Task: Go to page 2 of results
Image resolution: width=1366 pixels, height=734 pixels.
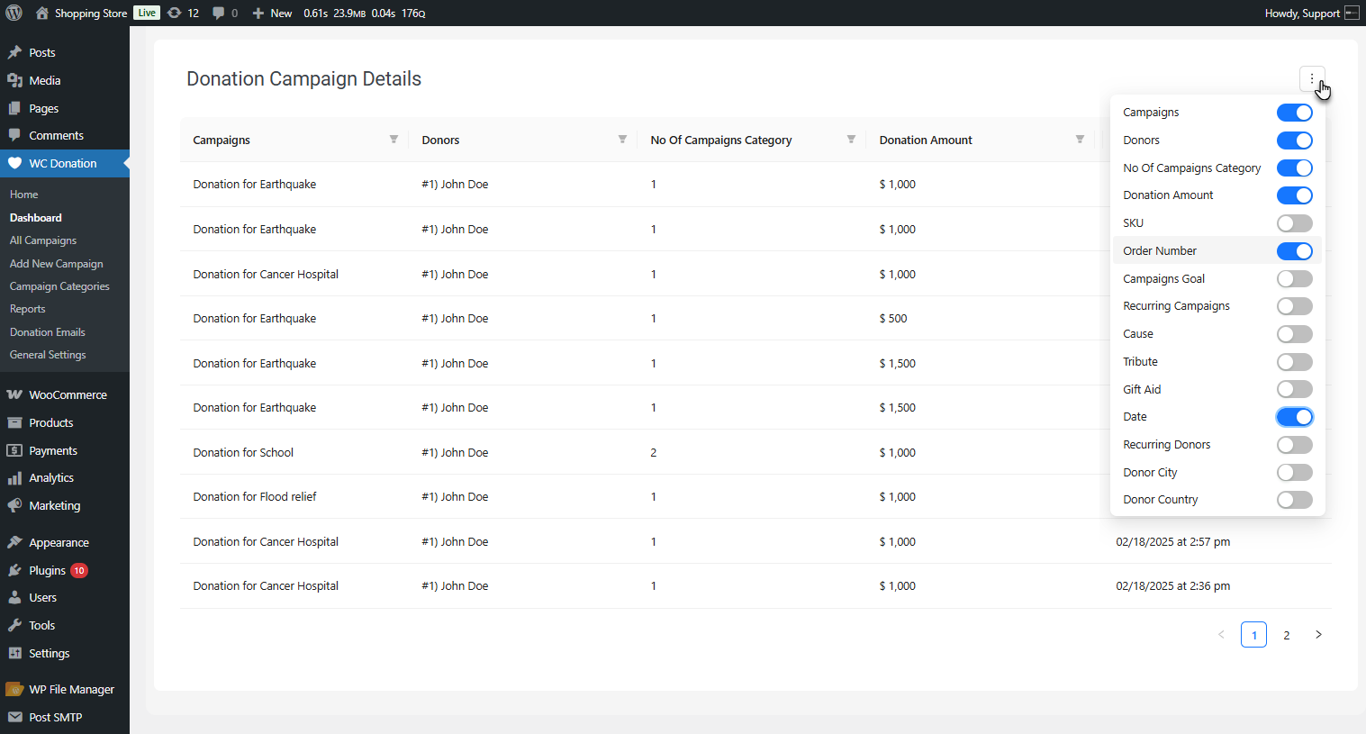Action: click(1286, 634)
